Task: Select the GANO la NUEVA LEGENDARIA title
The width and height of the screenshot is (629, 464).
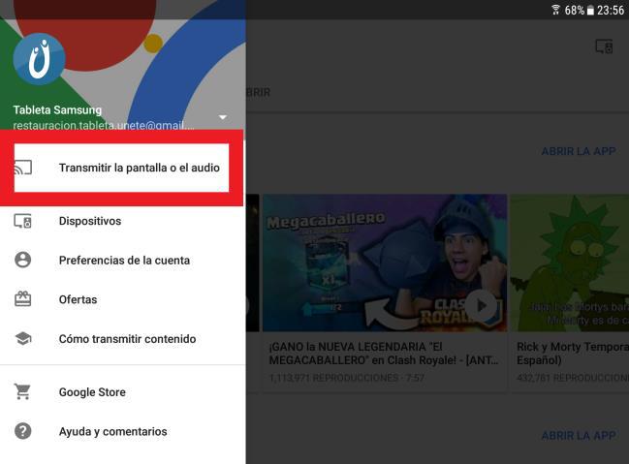Action: click(384, 354)
